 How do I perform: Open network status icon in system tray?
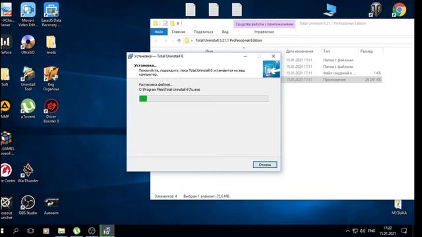pos(355,231)
